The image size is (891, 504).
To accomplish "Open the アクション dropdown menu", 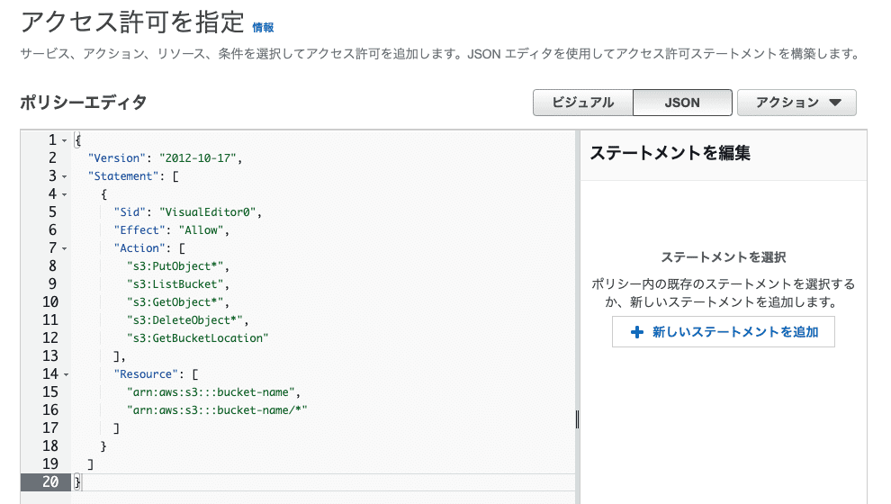I will (x=796, y=103).
